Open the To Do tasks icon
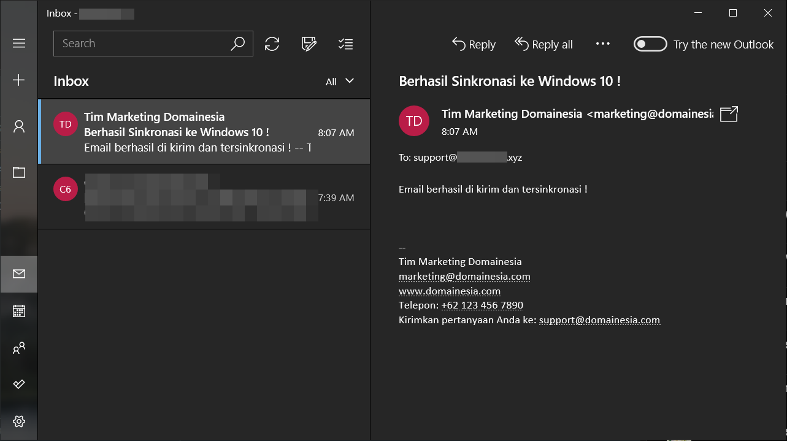The image size is (787, 441). point(18,385)
